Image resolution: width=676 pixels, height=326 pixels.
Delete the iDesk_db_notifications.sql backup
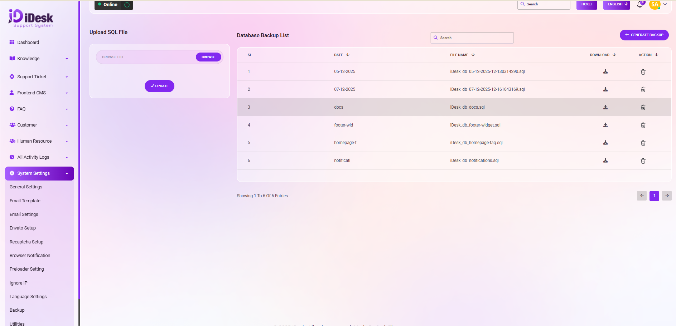click(643, 161)
